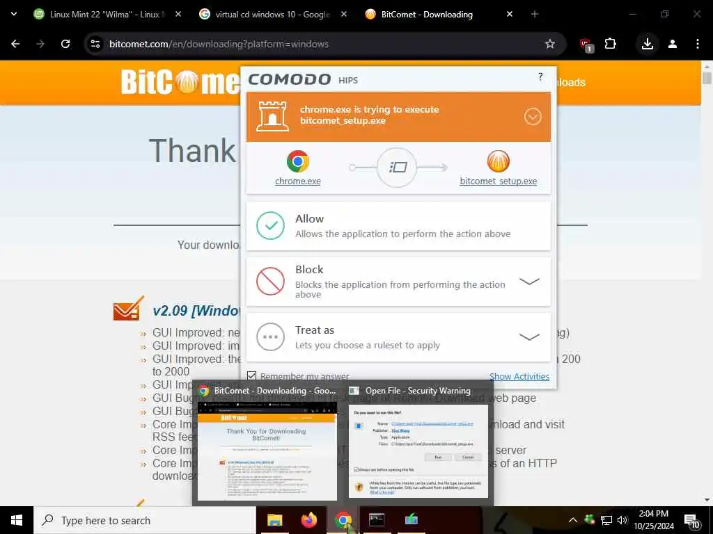Close the BitComet Downloading tab
This screenshot has width=713, height=534.
pos(509,14)
